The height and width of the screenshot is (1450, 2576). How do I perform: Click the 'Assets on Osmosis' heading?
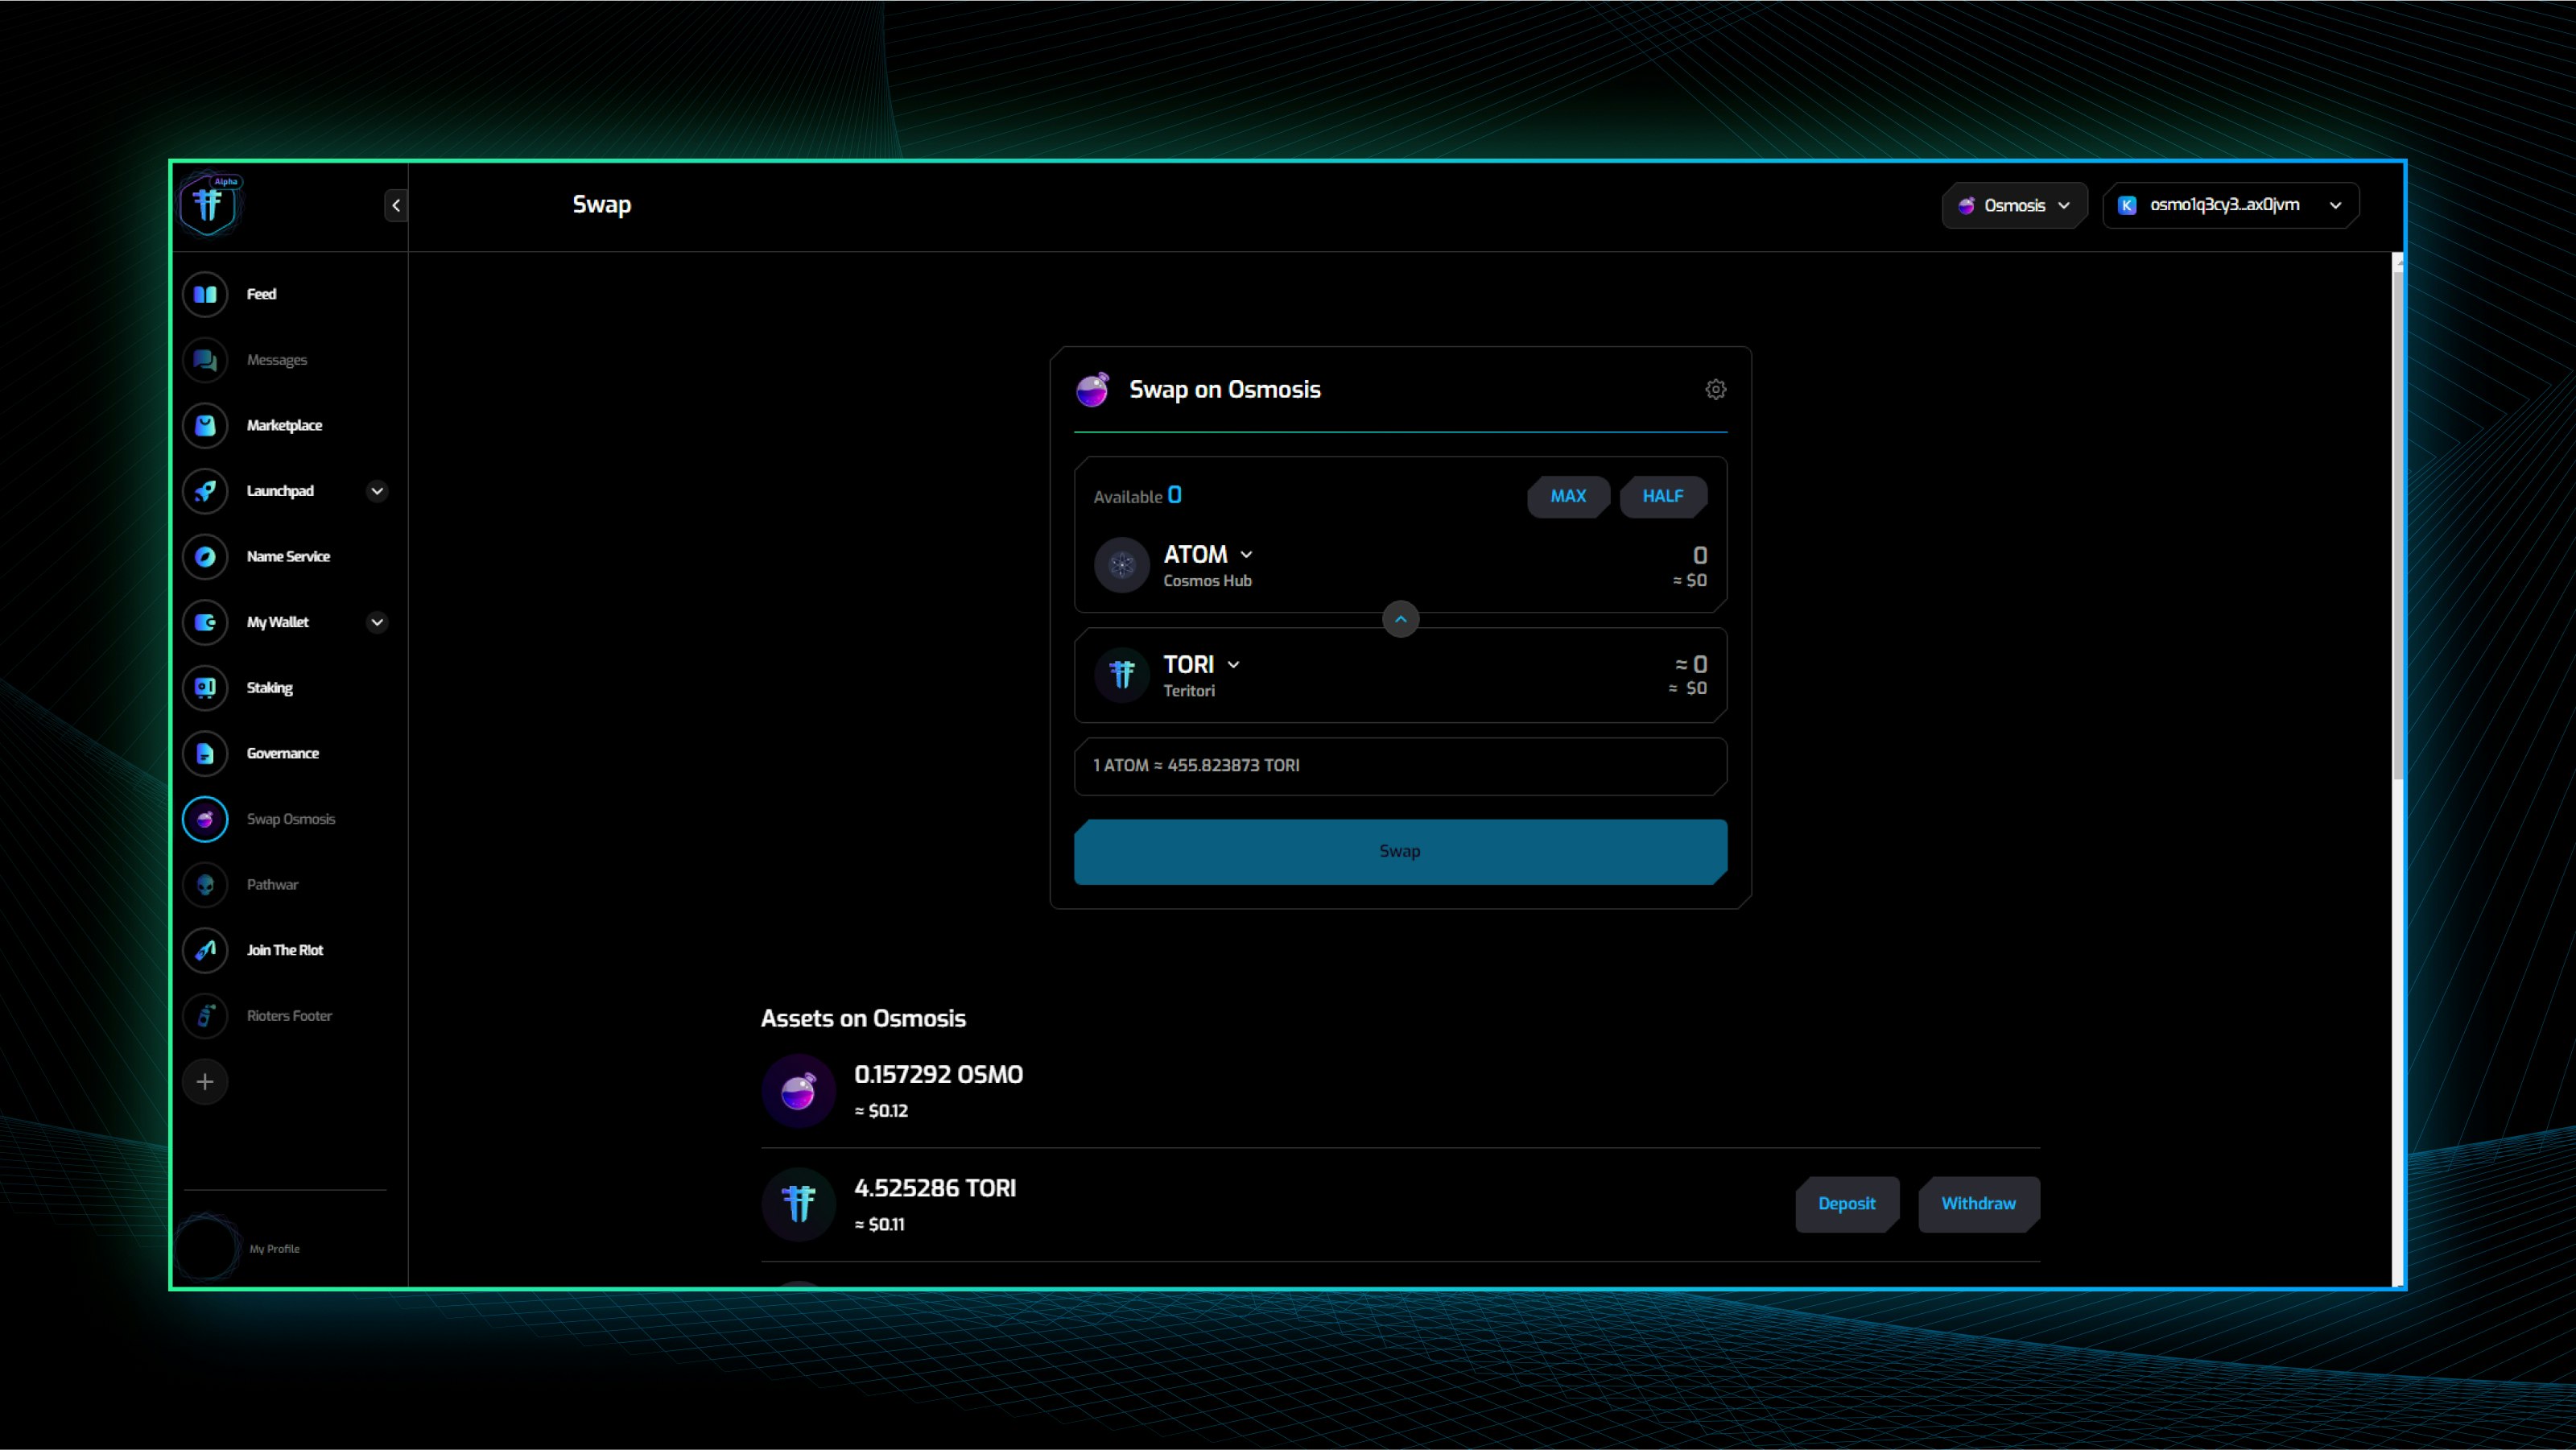coord(863,1019)
